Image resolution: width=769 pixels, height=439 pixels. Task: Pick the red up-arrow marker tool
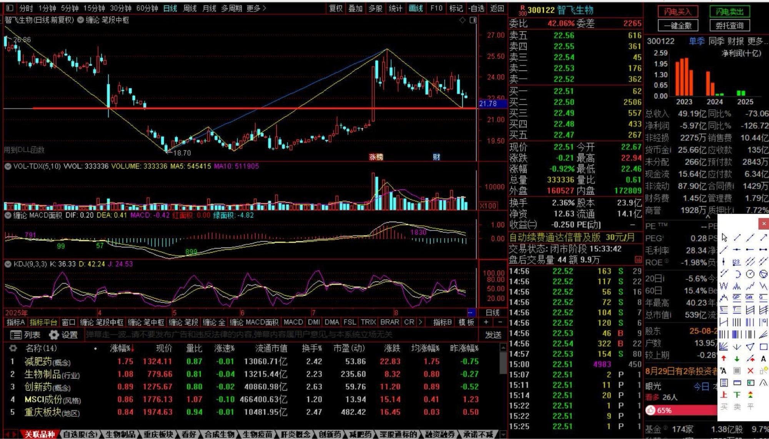click(724, 358)
